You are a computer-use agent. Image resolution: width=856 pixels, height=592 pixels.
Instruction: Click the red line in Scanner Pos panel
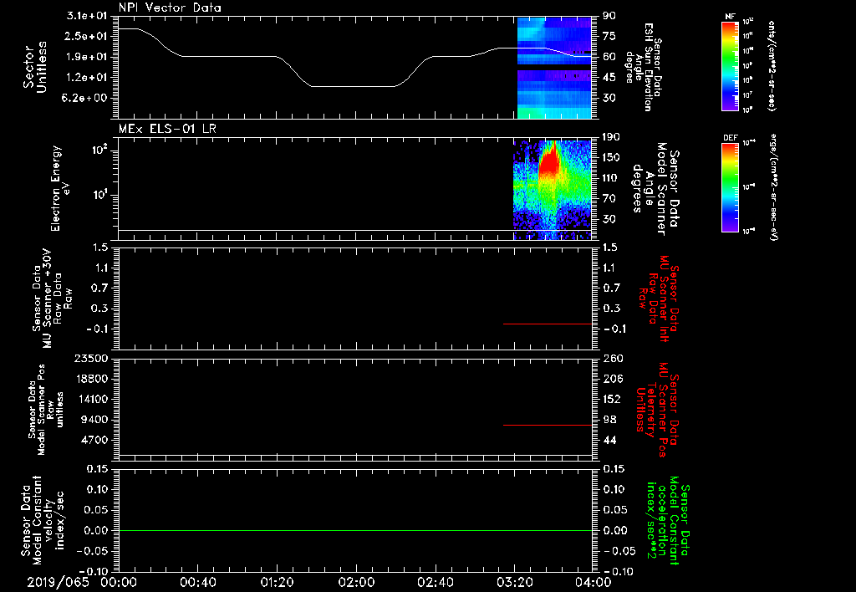click(x=547, y=425)
